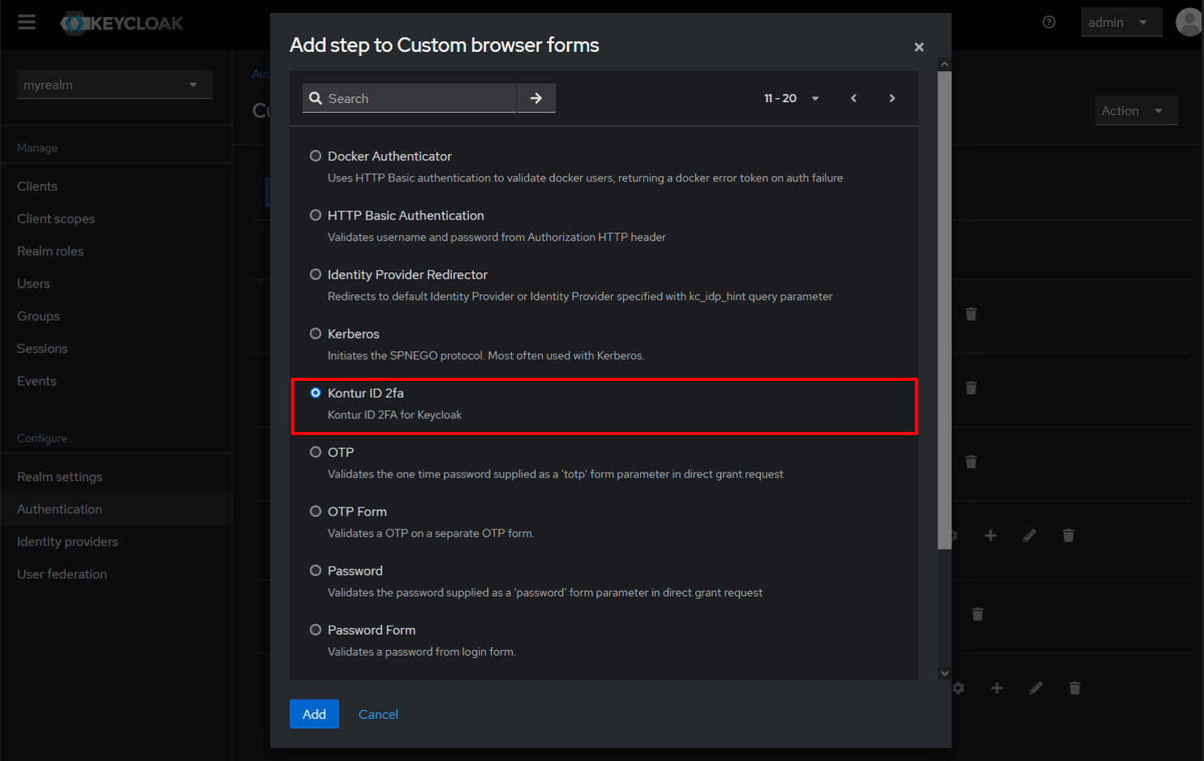Click the magnifier search icon
Image resolution: width=1204 pixels, height=761 pixels.
(316, 98)
